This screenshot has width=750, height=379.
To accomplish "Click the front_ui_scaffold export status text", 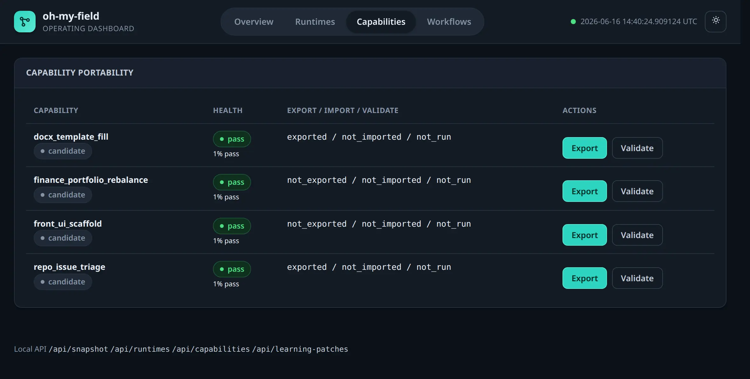I will 379,224.
